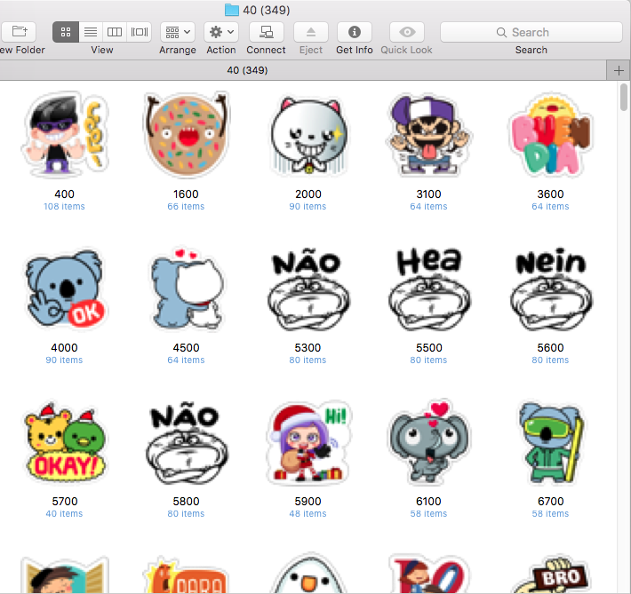Click the folder name label 2000

308,194
